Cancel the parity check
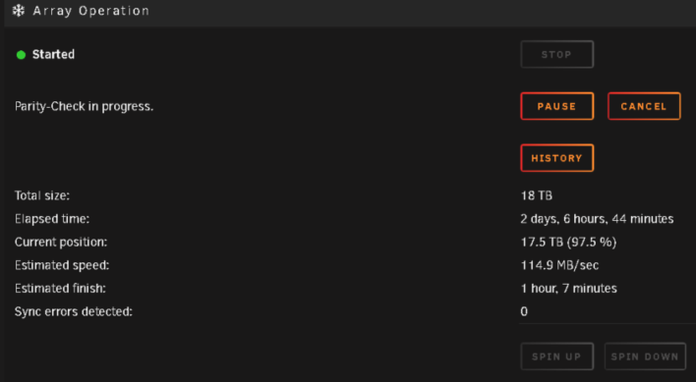Image resolution: width=696 pixels, height=382 pixels. point(644,106)
